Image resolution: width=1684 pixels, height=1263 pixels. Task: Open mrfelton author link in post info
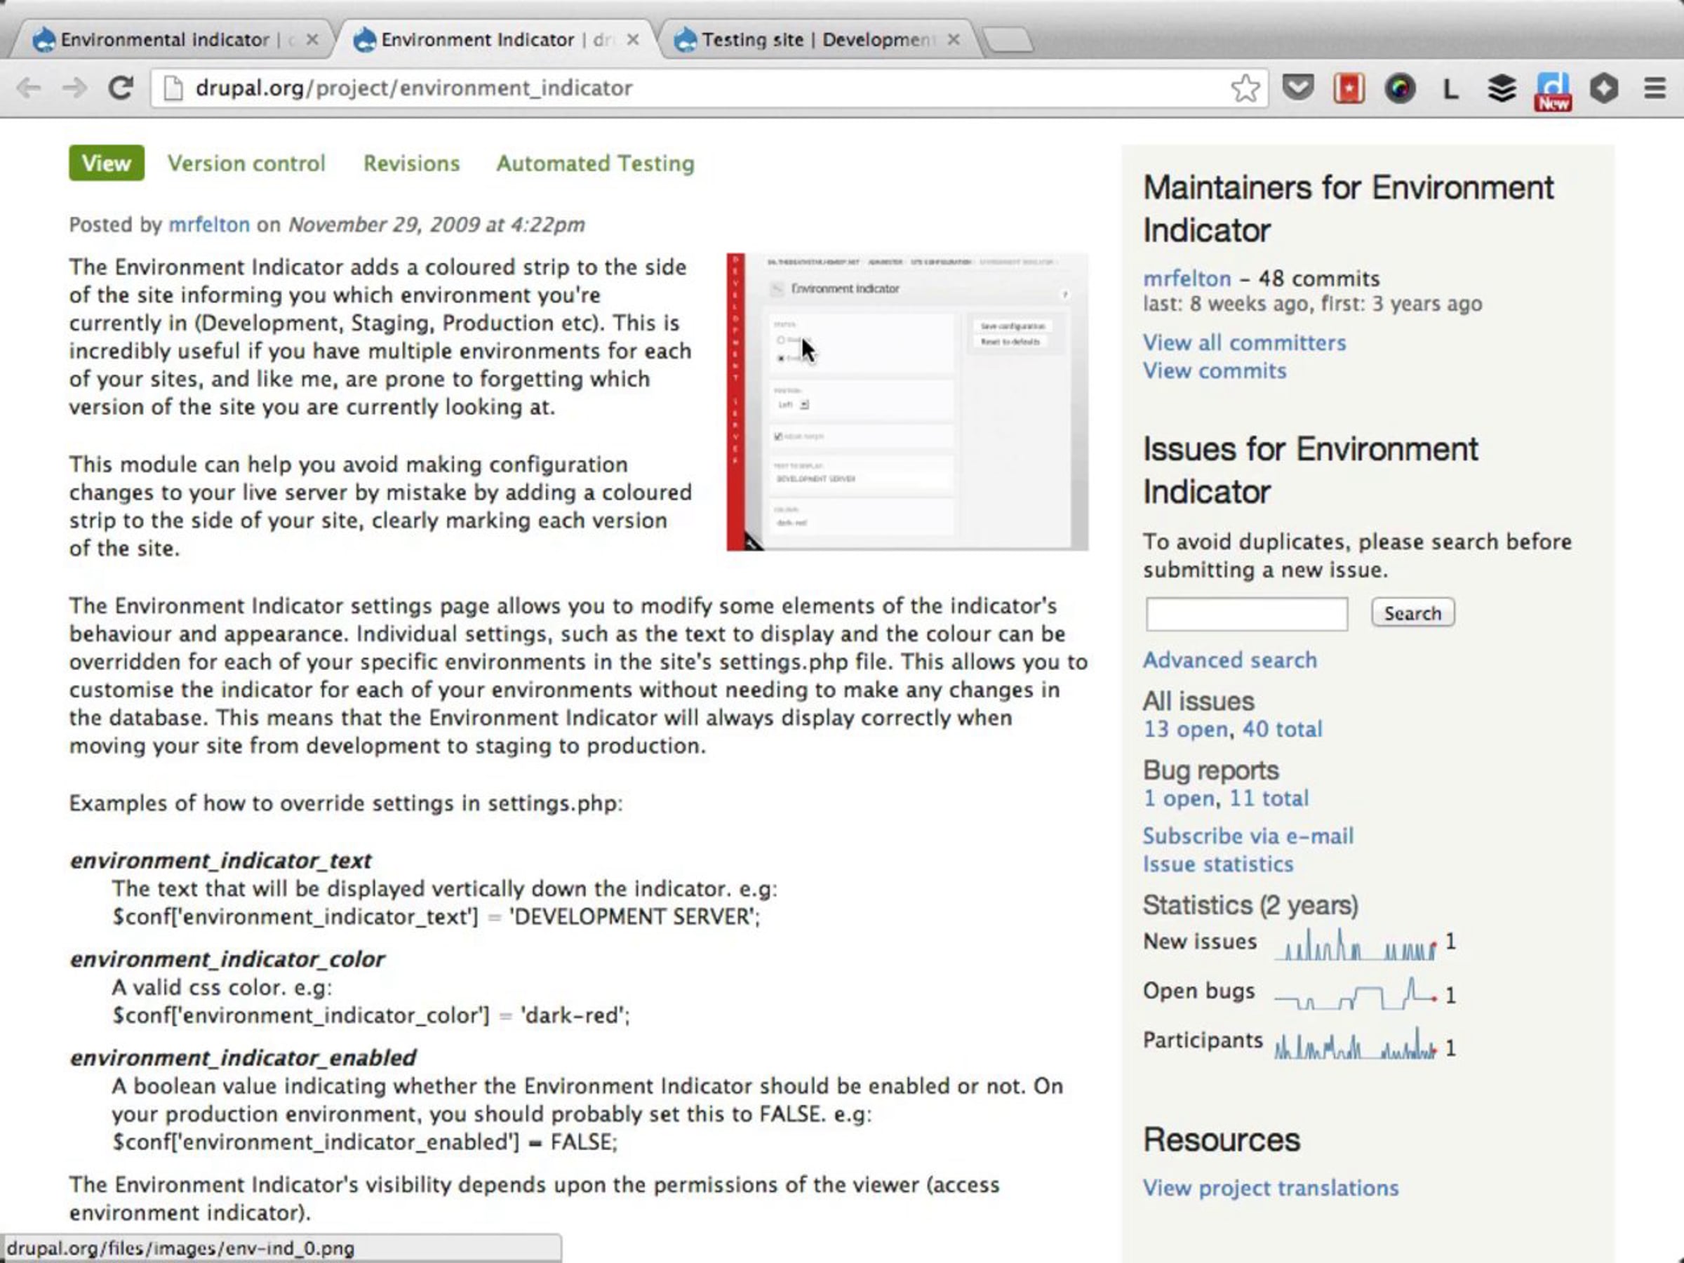[x=208, y=225]
